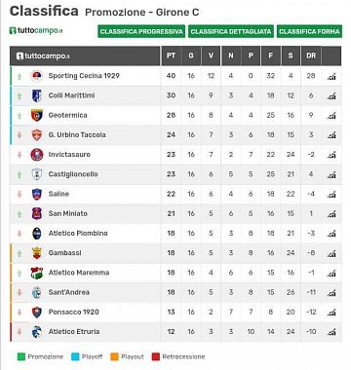Switch to Classifica Dettagliata

click(231, 31)
